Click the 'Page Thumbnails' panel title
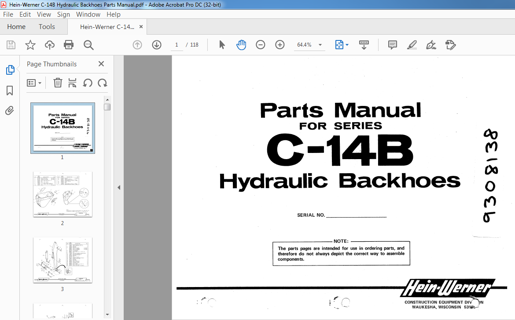Screen dimensions: 515x320 coord(51,64)
